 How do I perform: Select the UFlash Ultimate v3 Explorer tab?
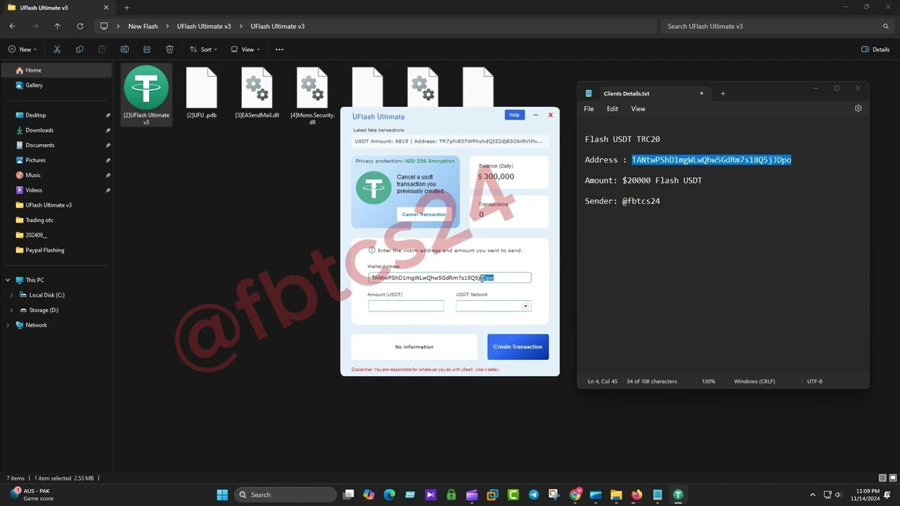58,8
